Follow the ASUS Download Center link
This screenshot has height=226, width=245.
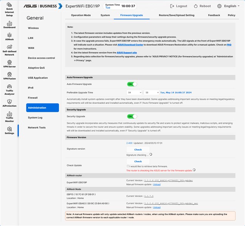pos(130,45)
